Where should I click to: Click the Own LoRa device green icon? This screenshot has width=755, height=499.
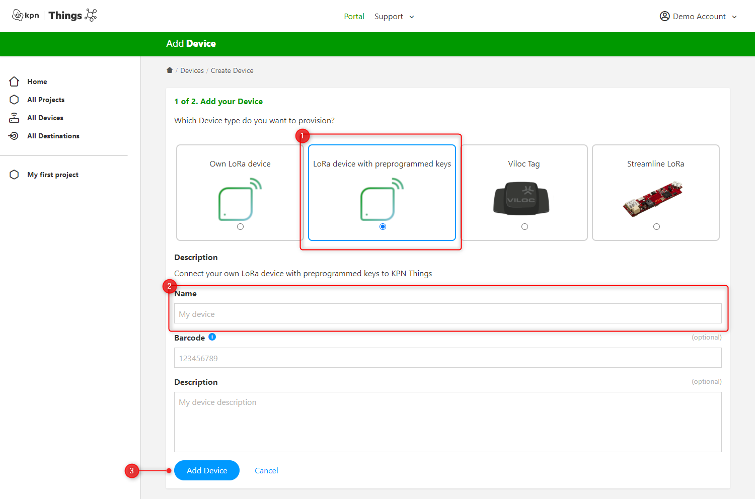pyautogui.click(x=240, y=199)
